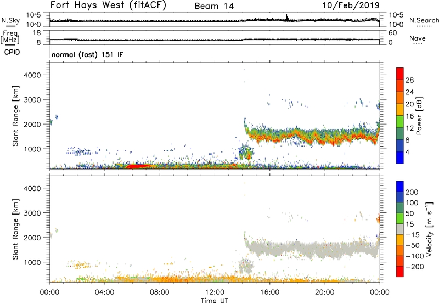The width and height of the screenshot is (439, 304).
Task: Click the '12:00' time tick label
Action: tap(215, 292)
